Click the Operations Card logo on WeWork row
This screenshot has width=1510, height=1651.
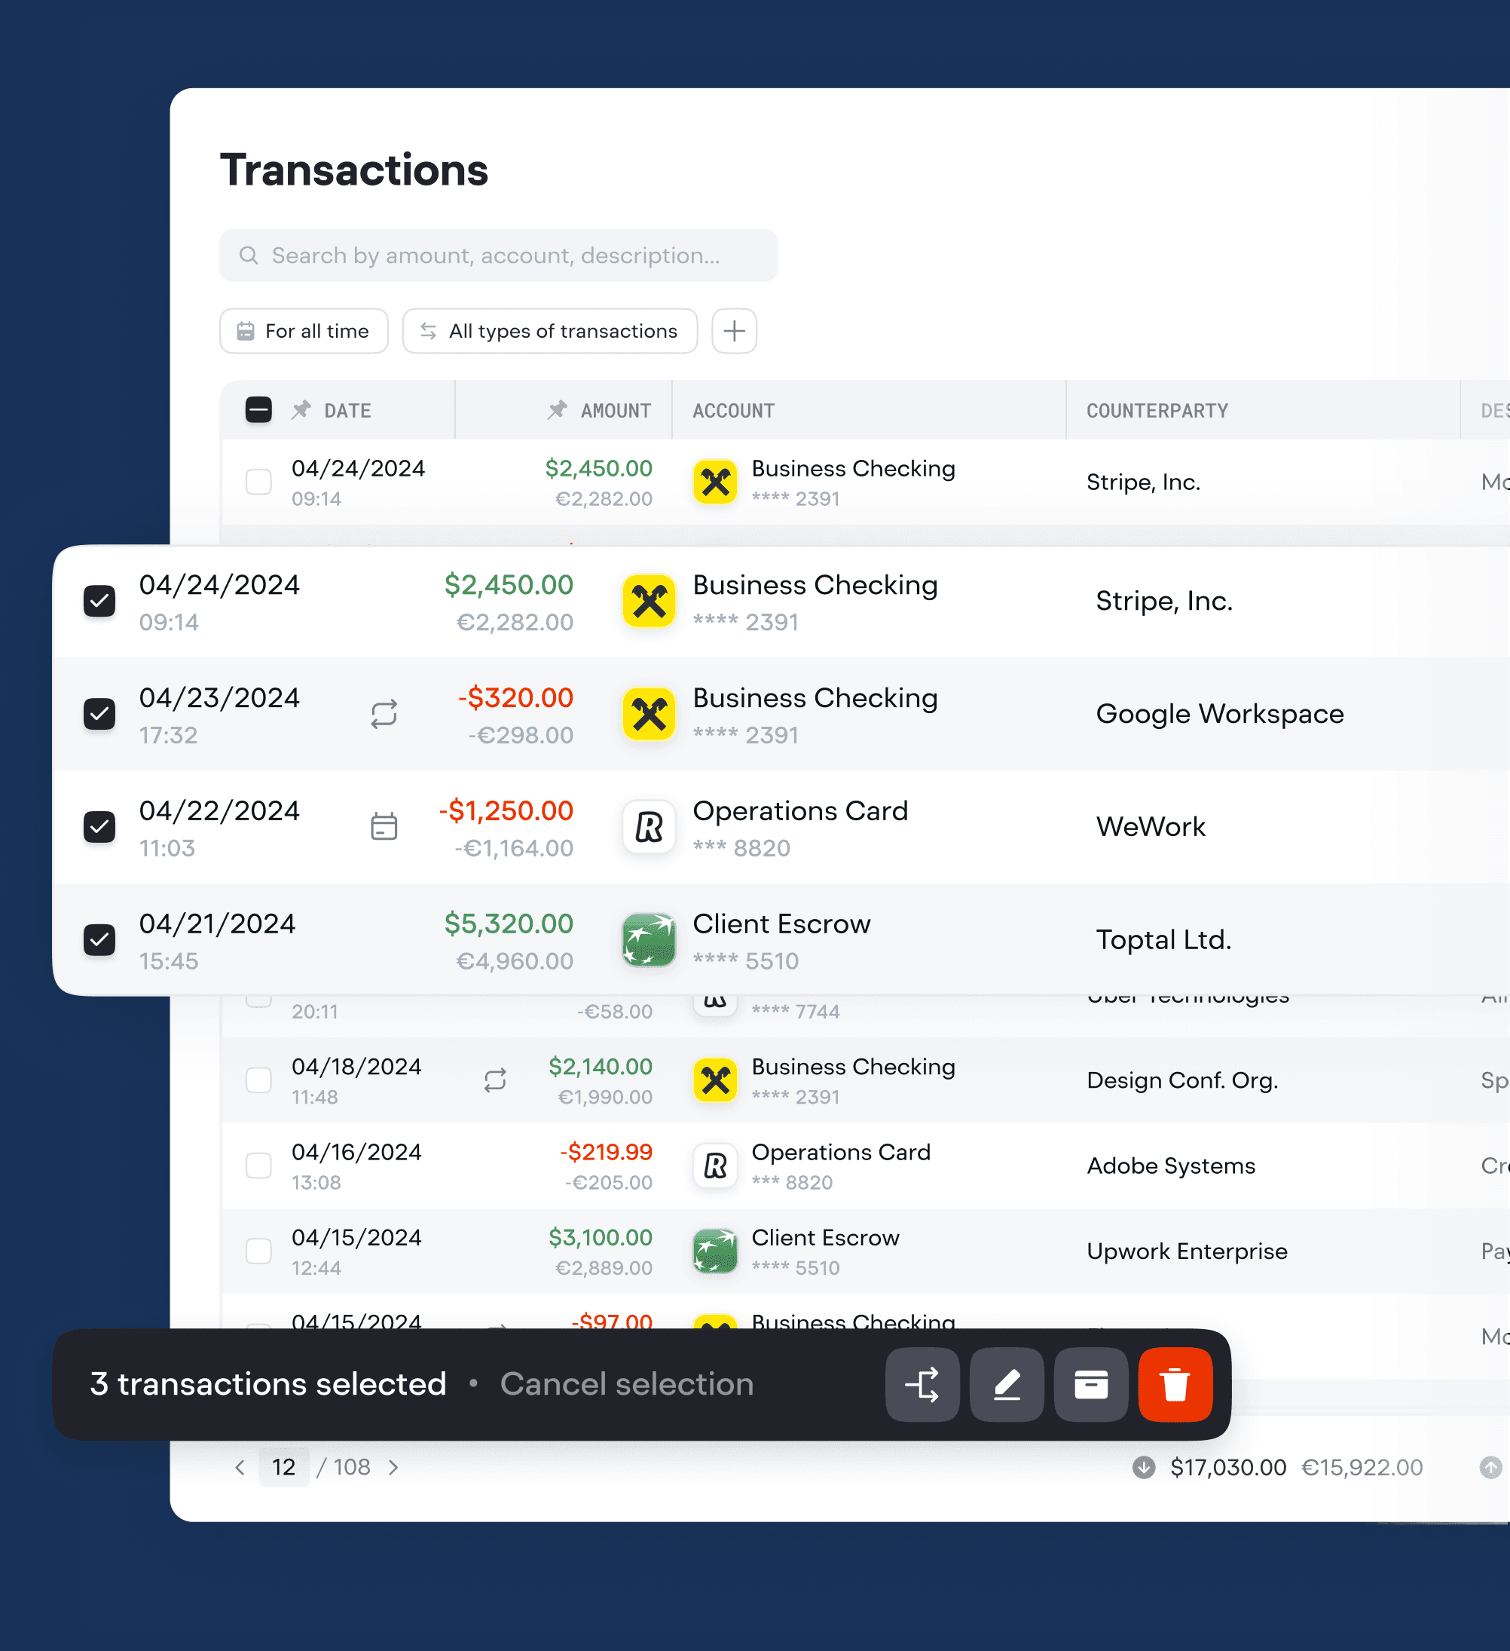(649, 826)
